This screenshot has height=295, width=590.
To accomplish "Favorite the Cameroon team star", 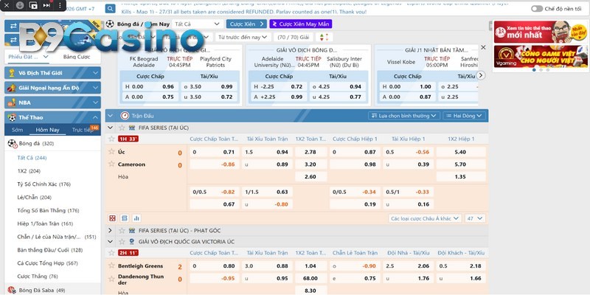I will pos(111,164).
